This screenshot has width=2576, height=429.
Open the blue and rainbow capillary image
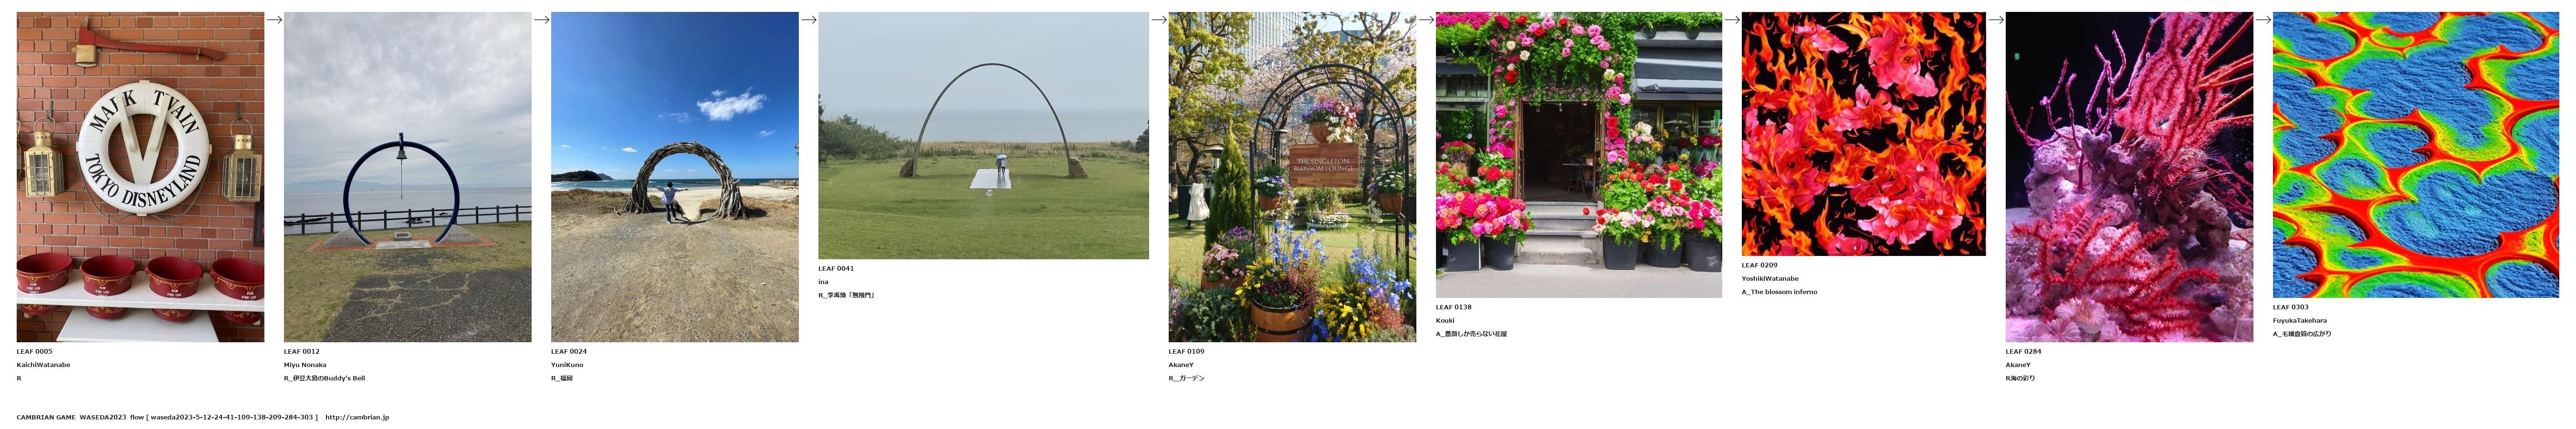point(2416,155)
